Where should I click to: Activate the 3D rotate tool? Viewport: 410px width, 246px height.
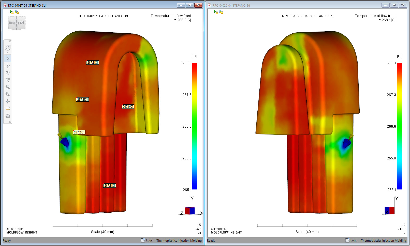pos(8,65)
